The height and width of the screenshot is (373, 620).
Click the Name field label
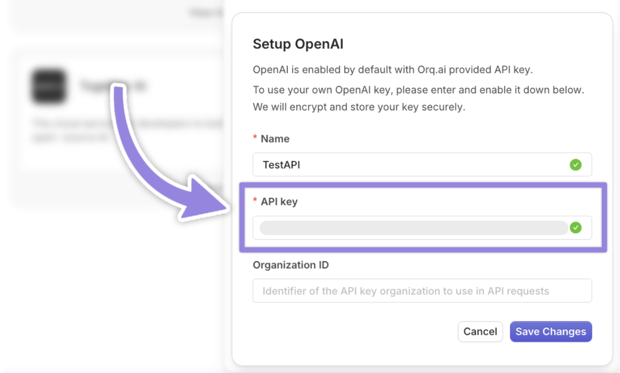click(274, 138)
